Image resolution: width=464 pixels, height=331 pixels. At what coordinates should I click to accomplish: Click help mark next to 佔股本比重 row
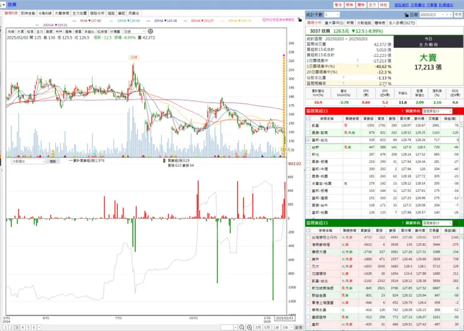pos(343,78)
